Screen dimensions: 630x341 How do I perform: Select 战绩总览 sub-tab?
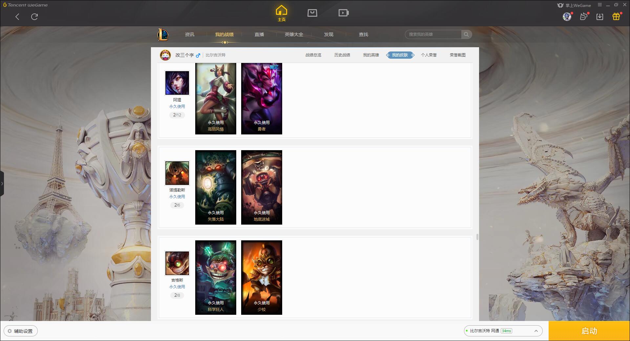[x=313, y=55]
